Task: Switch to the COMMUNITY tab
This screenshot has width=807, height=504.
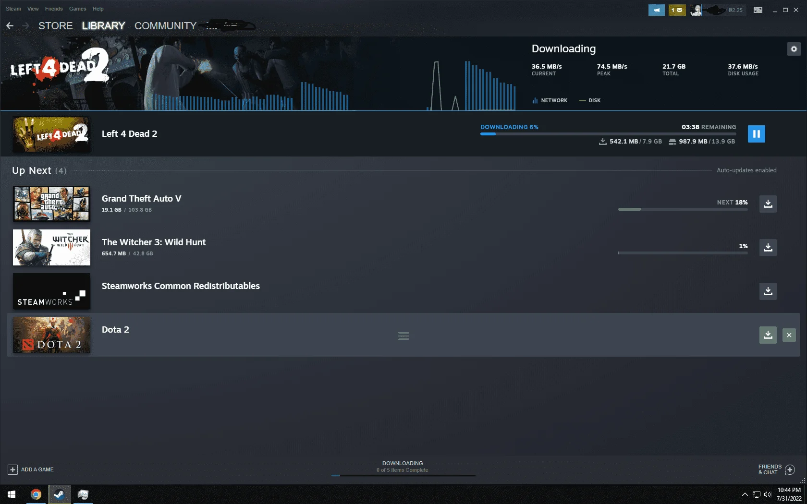Action: [165, 25]
